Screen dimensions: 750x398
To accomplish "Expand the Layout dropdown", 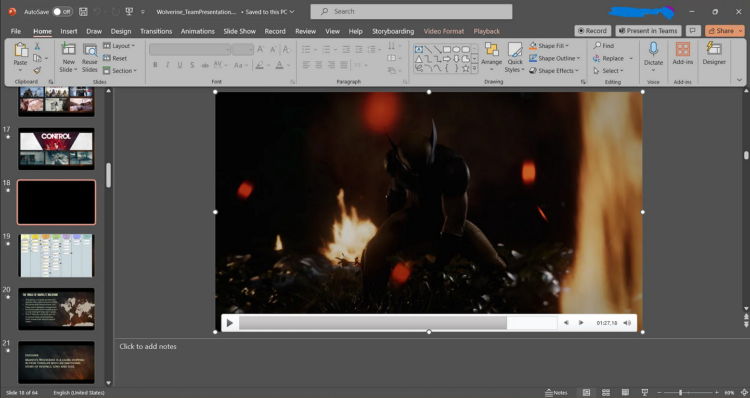I will [x=119, y=46].
